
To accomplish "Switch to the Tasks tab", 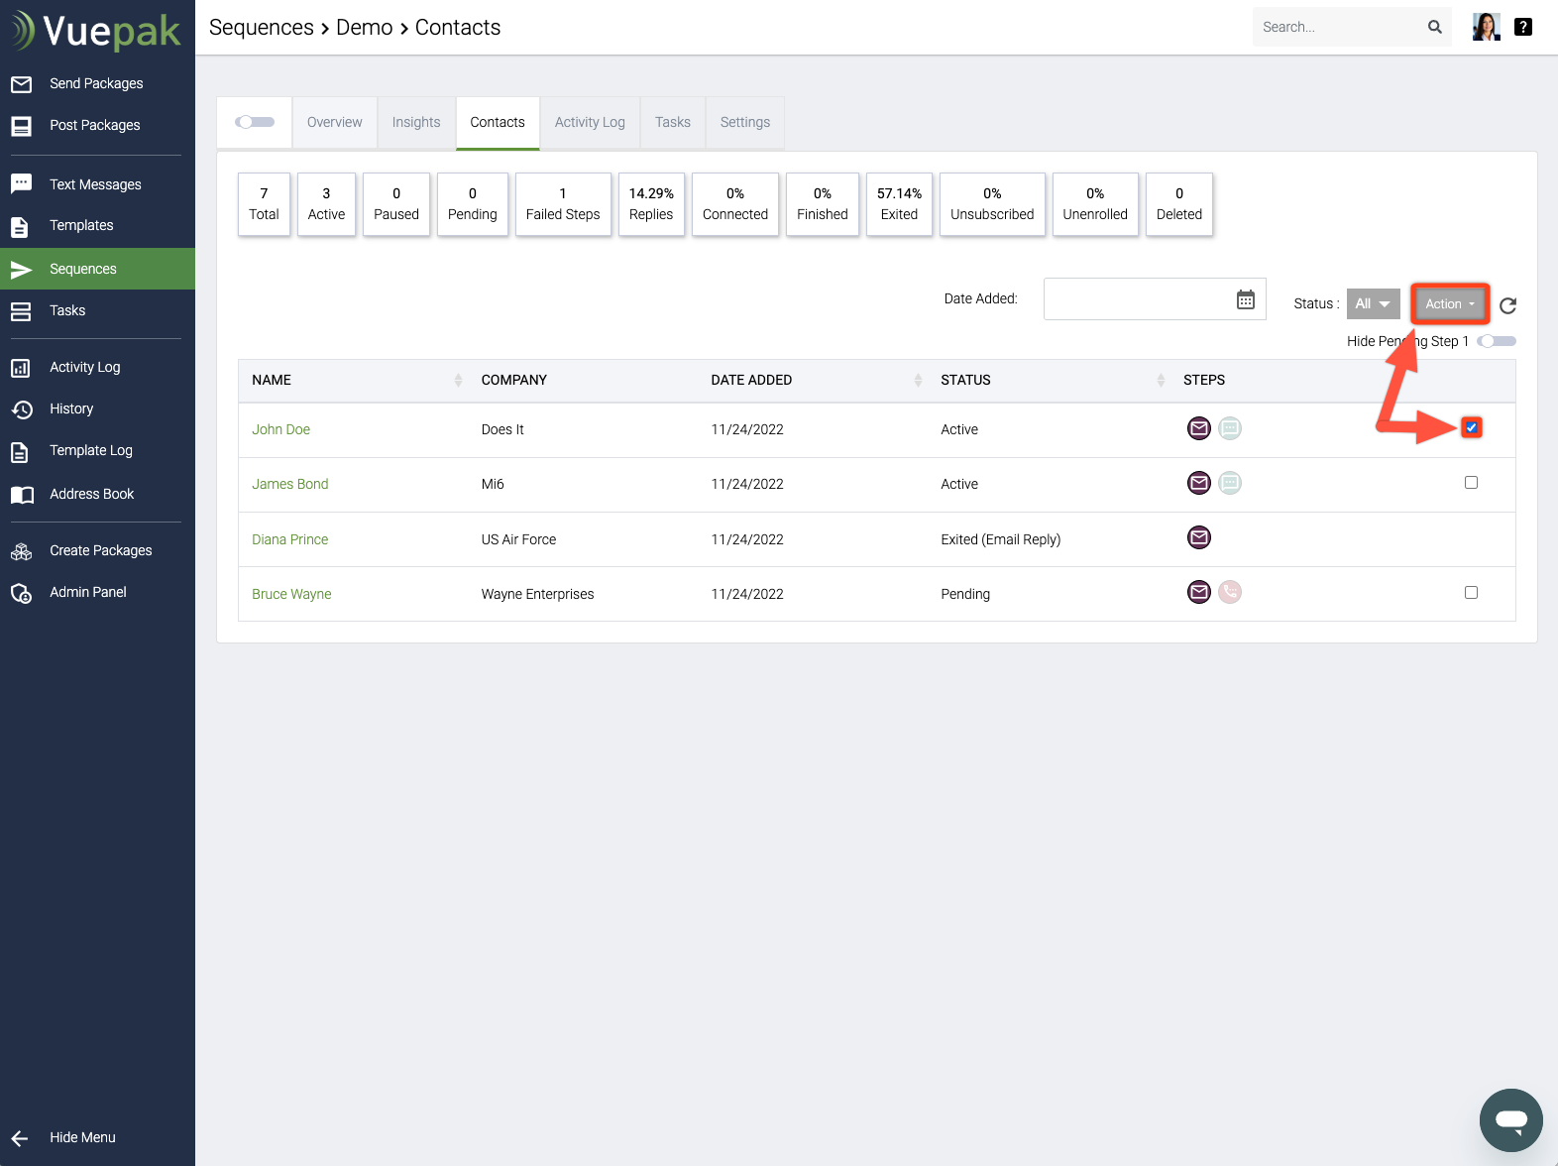I will [673, 122].
